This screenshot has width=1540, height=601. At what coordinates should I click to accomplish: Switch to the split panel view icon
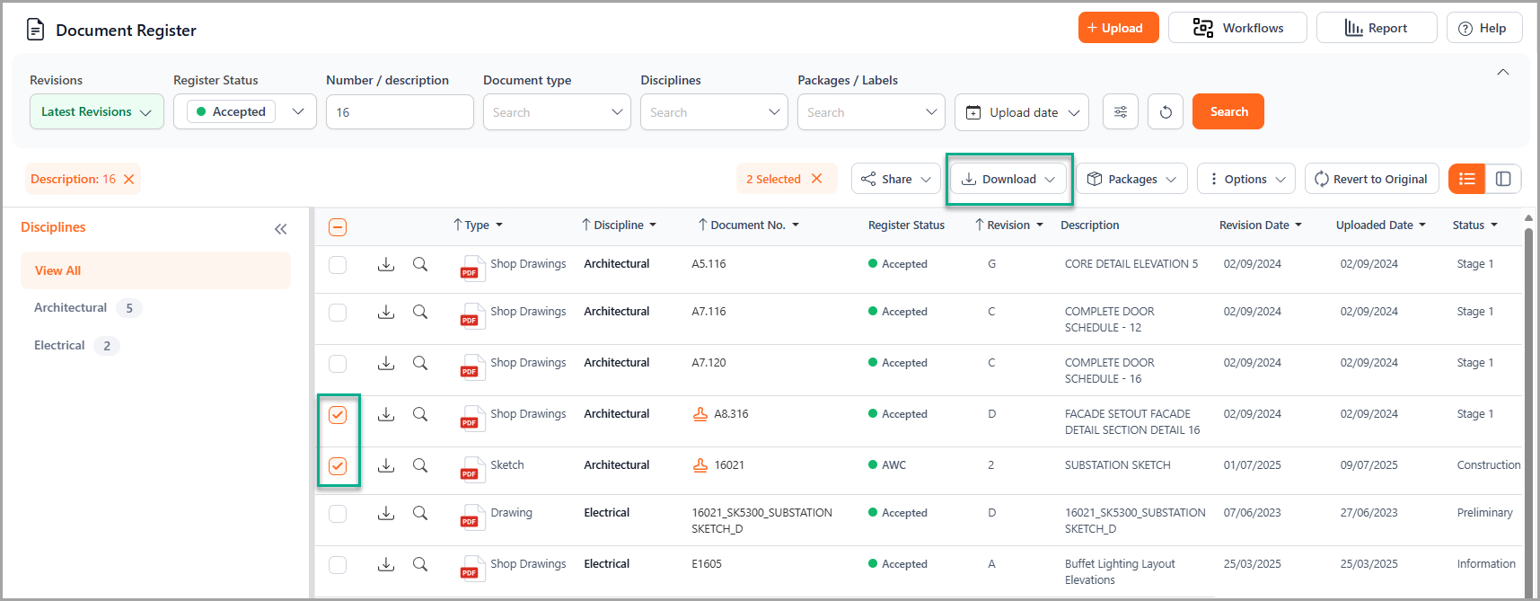point(1503,179)
